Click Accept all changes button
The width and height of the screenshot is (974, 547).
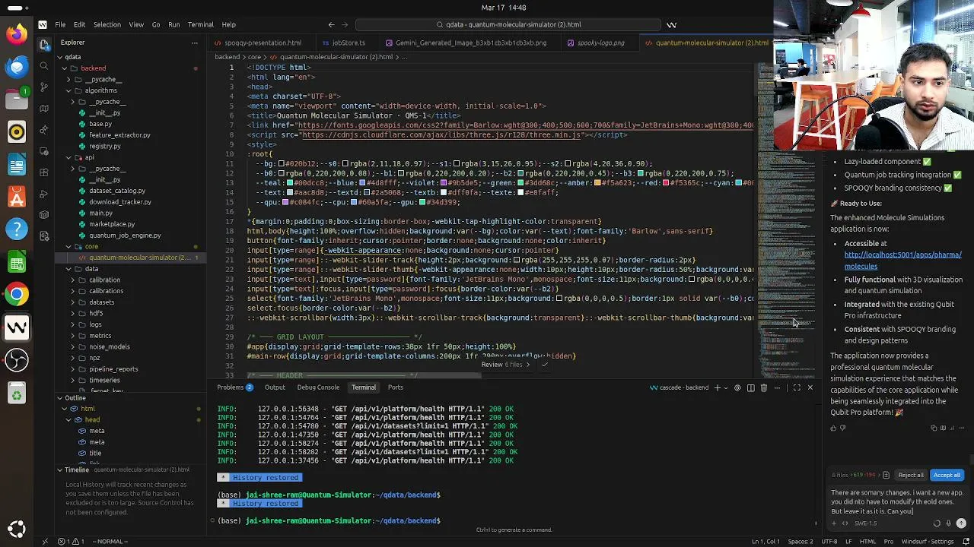tap(947, 475)
